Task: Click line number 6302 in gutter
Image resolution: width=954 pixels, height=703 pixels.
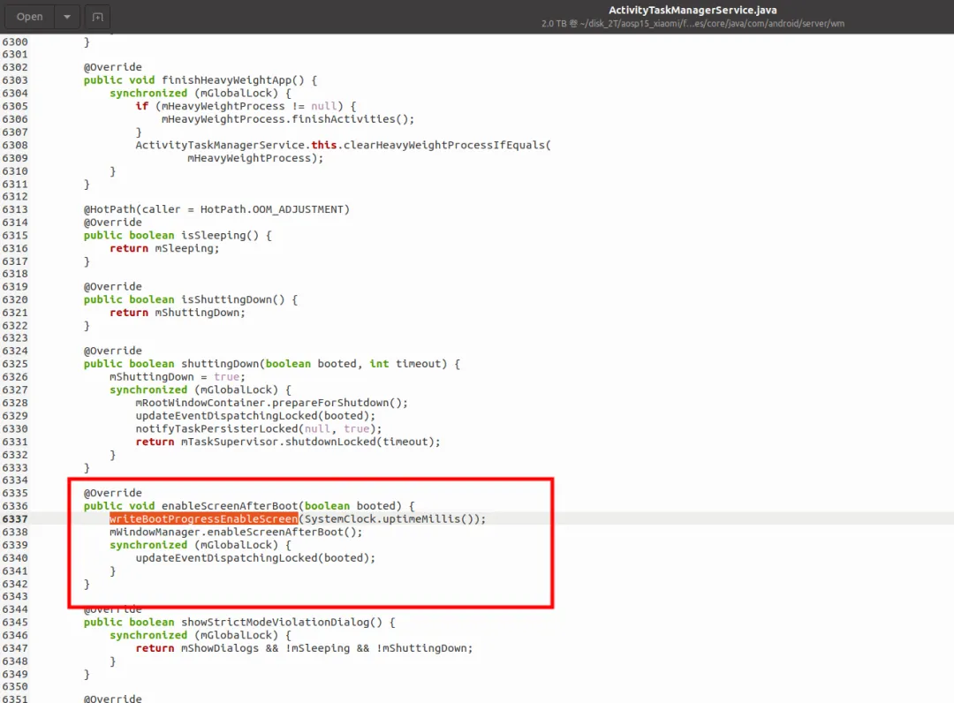Action: [15, 67]
